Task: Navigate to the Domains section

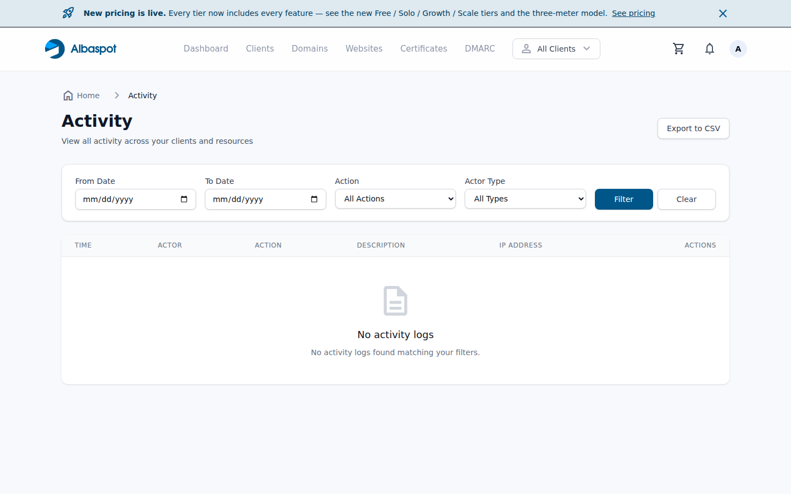Action: (x=309, y=48)
